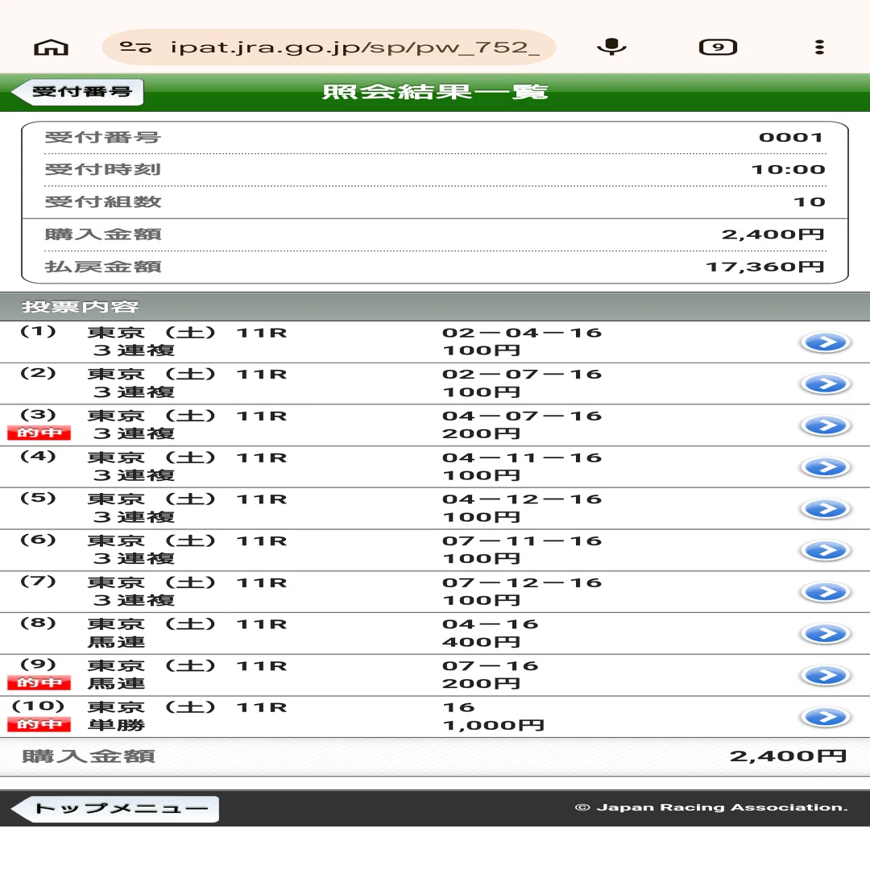The width and height of the screenshot is (870, 870).
Task: Open the site info icon in address bar
Action: click(136, 48)
